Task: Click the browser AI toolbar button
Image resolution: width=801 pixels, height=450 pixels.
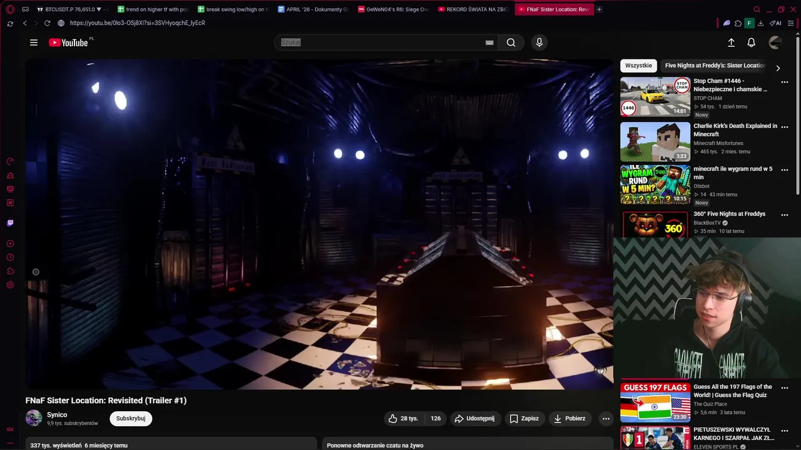Action: (x=775, y=23)
